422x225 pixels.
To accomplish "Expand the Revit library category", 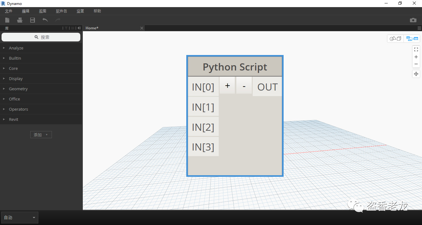I will (14, 119).
